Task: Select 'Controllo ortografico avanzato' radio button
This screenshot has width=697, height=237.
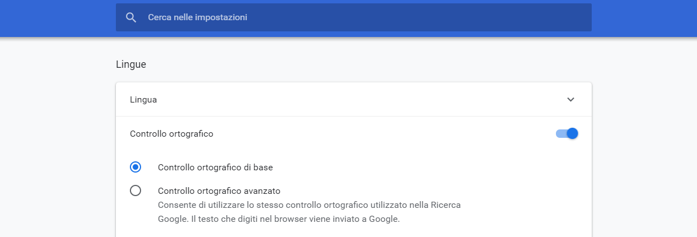Action: (135, 190)
